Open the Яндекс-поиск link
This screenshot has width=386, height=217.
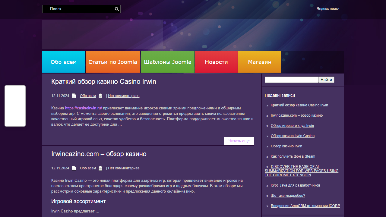tap(327, 9)
